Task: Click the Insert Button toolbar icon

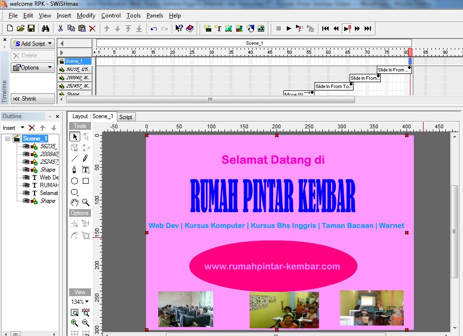Action: [250, 28]
